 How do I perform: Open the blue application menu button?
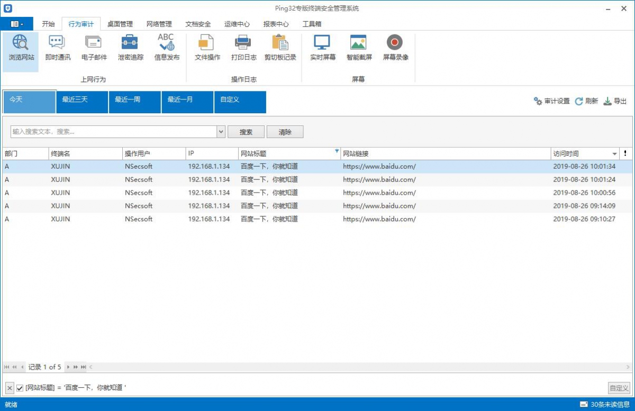click(x=17, y=24)
